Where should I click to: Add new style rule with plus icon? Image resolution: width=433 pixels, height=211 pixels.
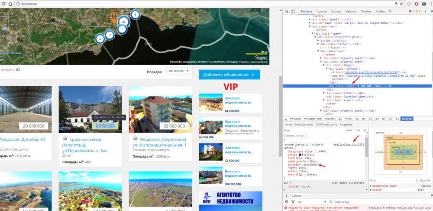(x=365, y=130)
